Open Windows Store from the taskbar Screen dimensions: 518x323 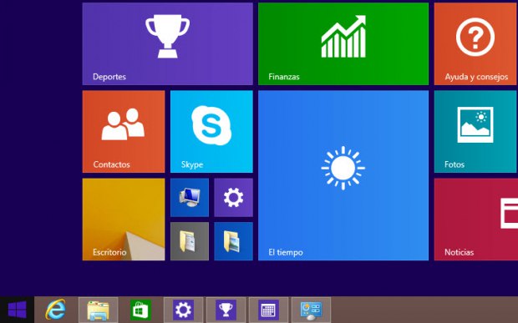click(x=140, y=310)
